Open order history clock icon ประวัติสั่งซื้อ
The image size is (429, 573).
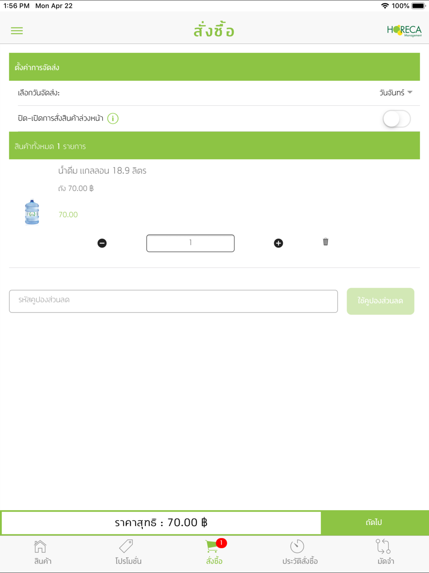click(x=300, y=552)
